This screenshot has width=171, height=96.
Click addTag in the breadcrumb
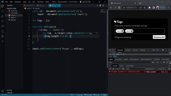(x=37, y=8)
